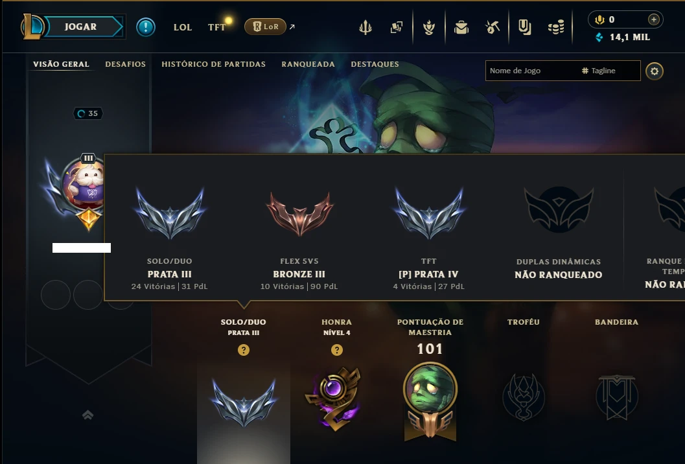Collapse profile banner with chevron arrow

click(x=87, y=415)
